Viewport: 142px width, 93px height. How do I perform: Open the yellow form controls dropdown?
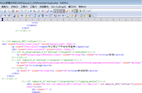pos(85,16)
